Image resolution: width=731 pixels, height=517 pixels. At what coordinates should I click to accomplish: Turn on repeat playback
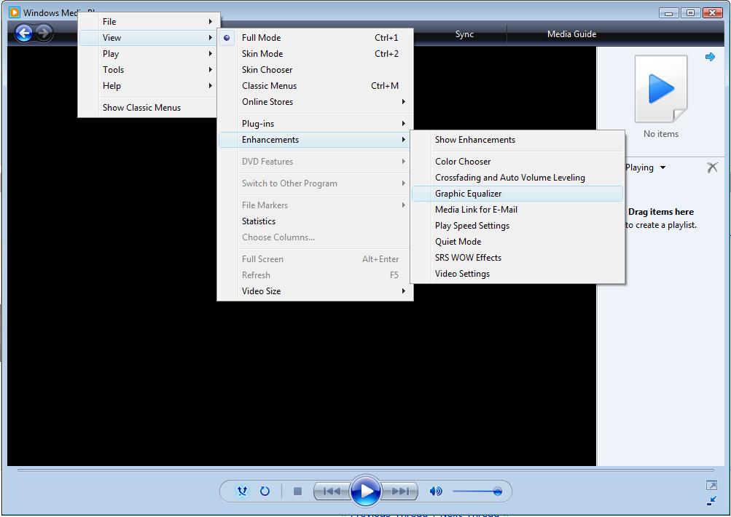click(x=265, y=491)
